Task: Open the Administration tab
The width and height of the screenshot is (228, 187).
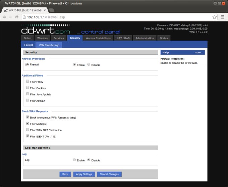Action: pyautogui.click(x=145, y=38)
